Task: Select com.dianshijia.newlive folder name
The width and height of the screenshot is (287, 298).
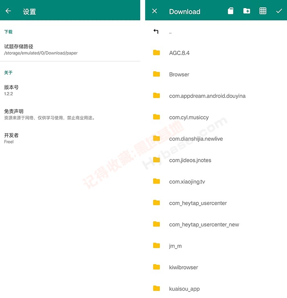Action: [196, 139]
